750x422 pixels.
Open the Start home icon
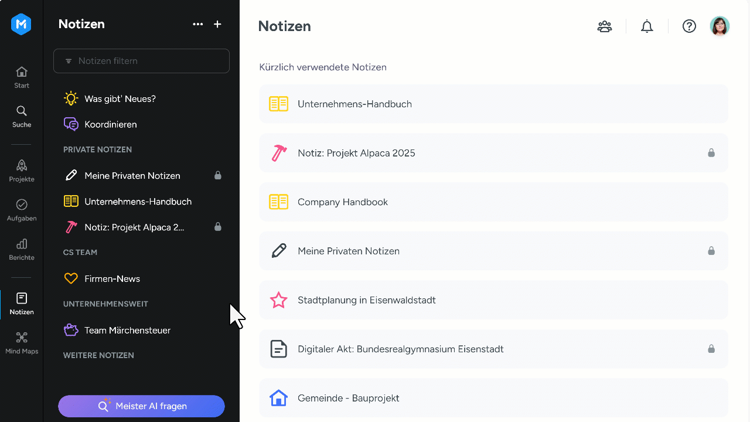tap(22, 72)
